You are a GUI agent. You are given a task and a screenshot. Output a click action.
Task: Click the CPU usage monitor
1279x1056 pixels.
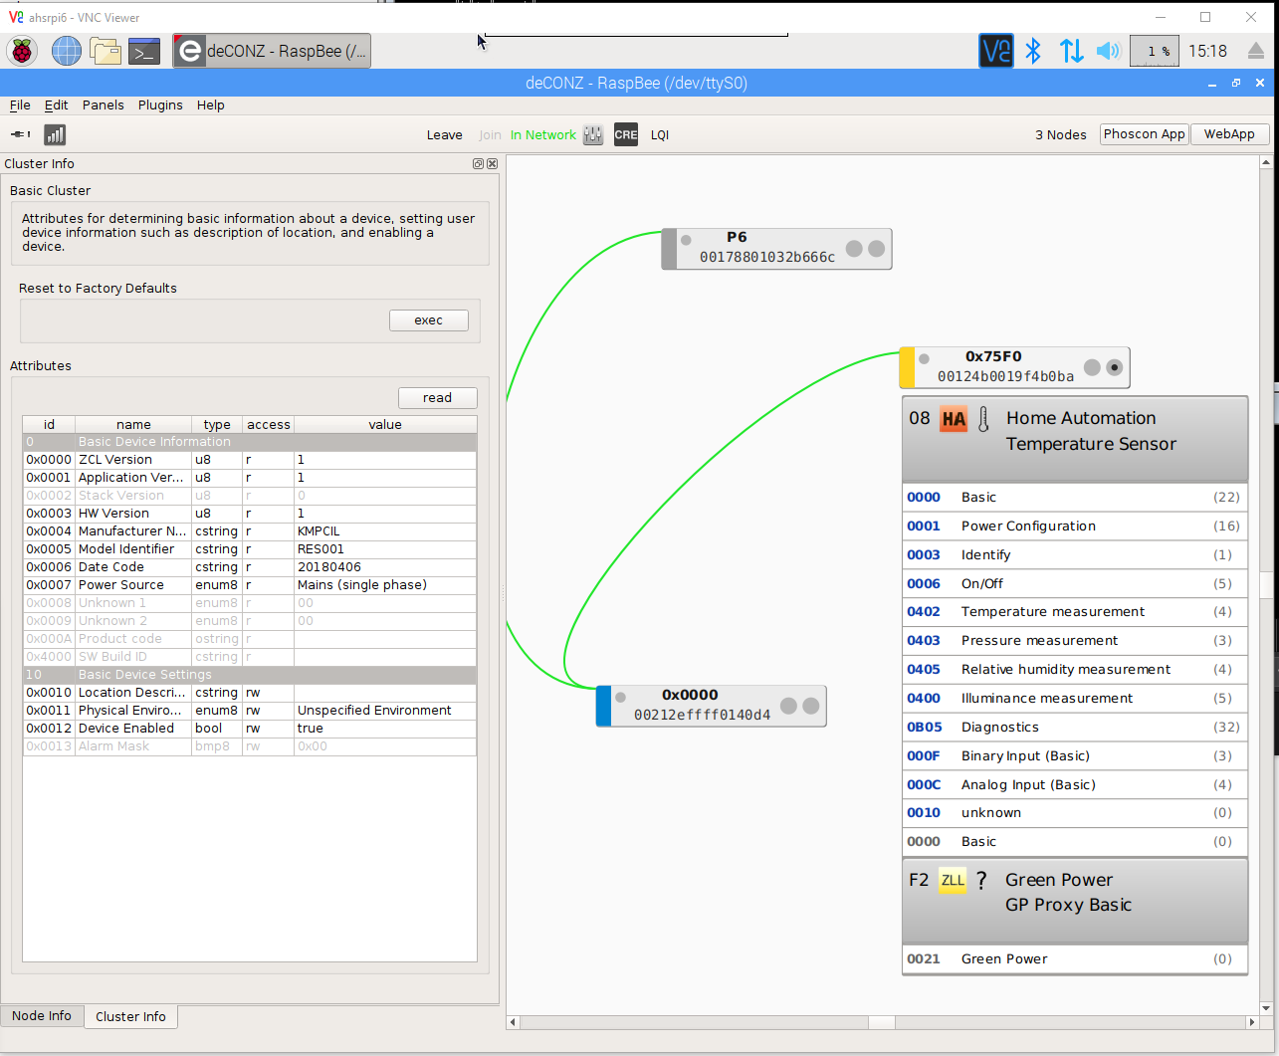point(1154,50)
